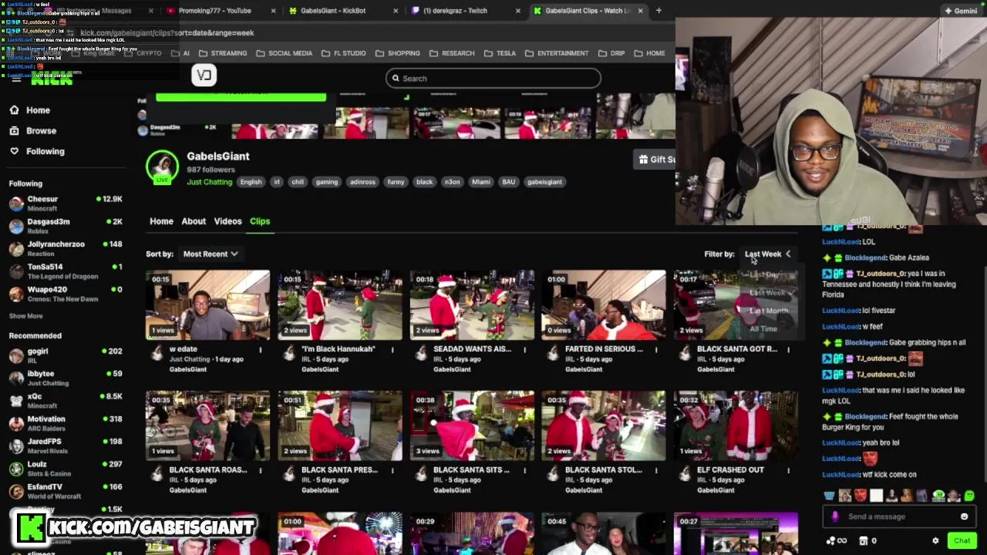Viewport: 987px width, 555px height.
Task: Open the Browse icon in sidebar
Action: click(x=14, y=131)
